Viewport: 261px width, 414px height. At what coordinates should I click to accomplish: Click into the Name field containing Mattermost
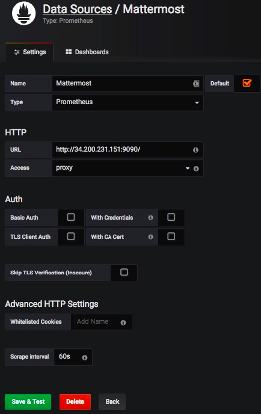[x=127, y=84]
